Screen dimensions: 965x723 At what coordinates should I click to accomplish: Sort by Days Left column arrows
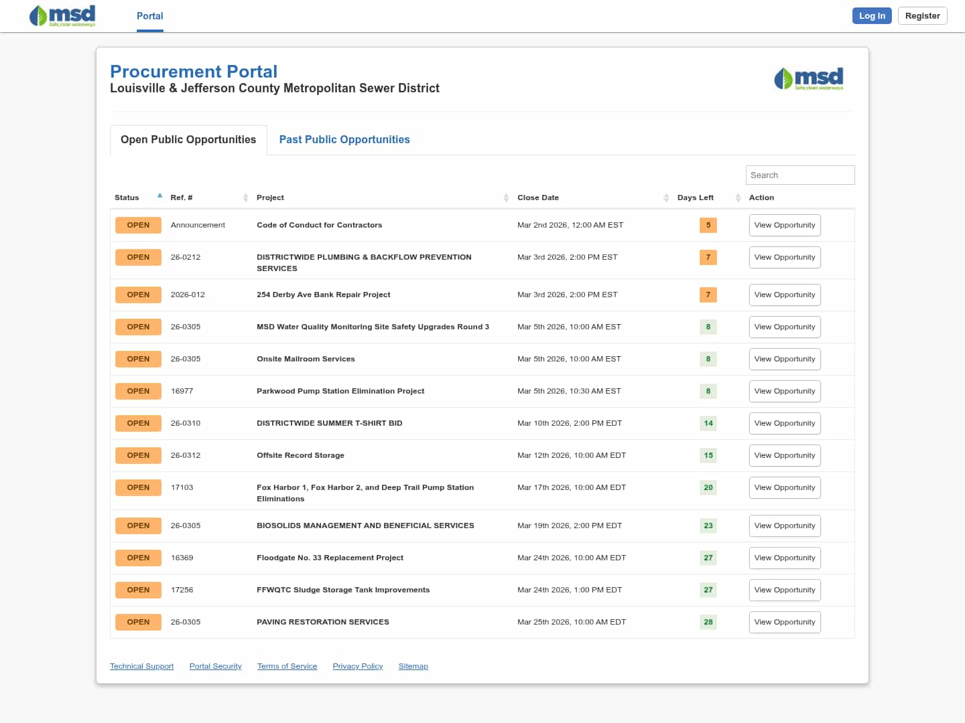pos(738,197)
